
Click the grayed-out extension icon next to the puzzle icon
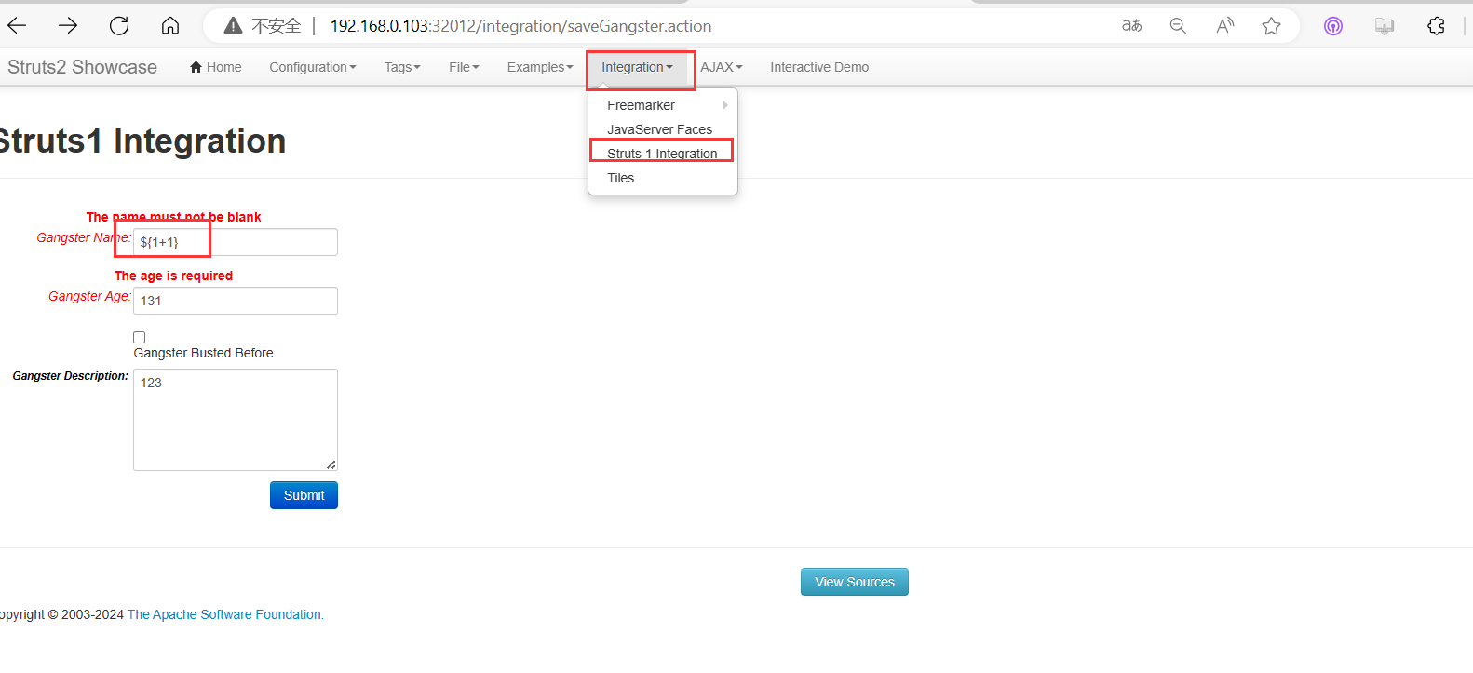1385,26
